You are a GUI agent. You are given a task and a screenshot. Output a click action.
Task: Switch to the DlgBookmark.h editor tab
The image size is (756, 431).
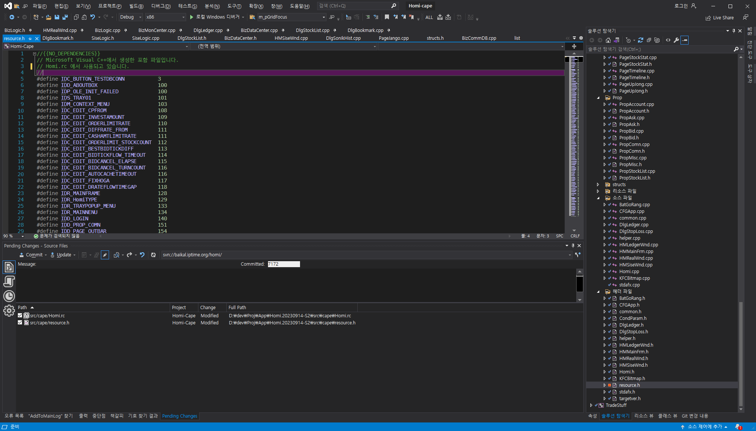(58, 38)
